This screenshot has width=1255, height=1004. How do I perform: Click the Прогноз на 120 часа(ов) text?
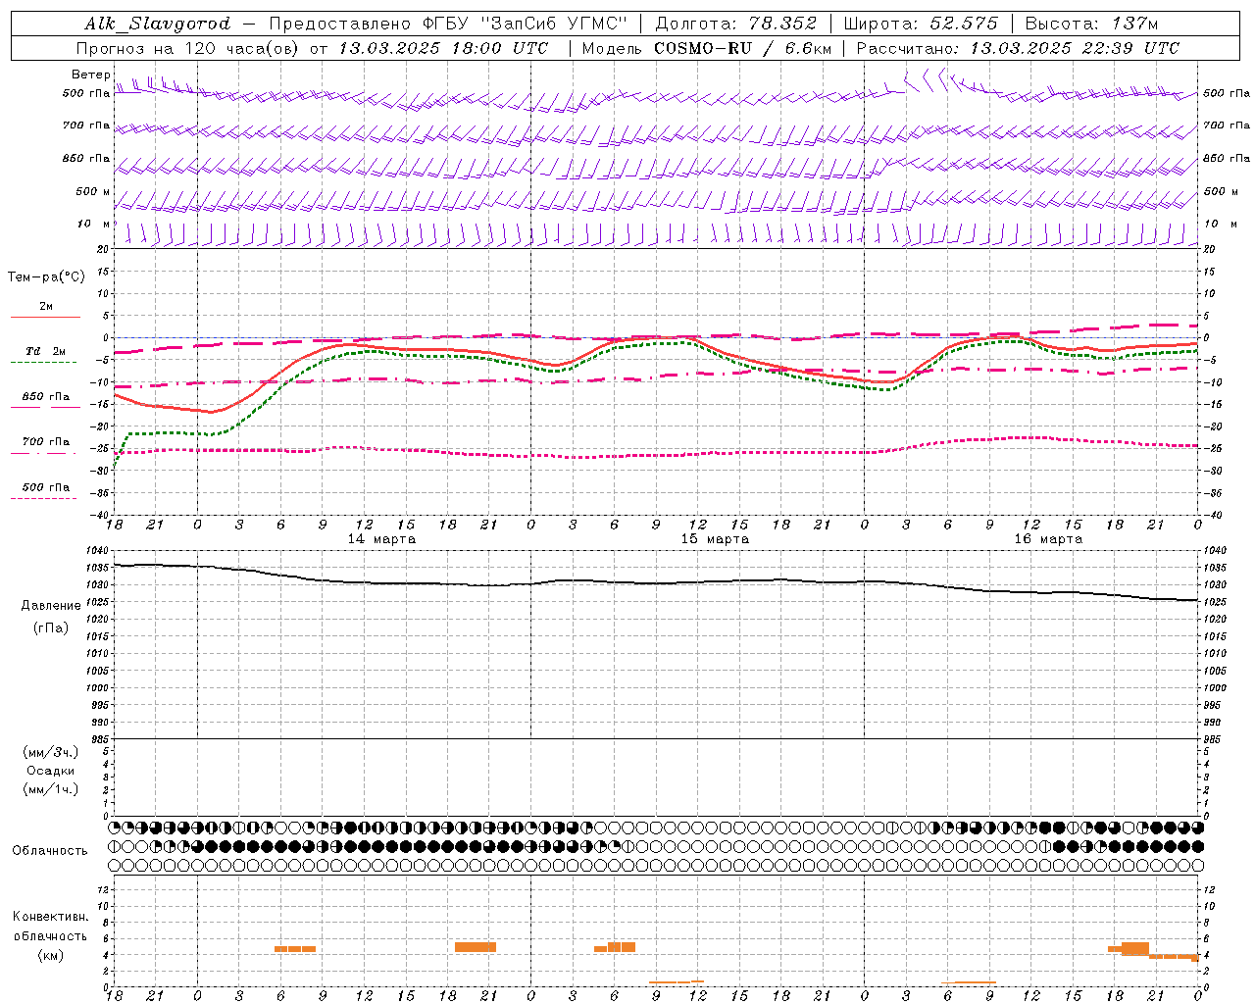click(x=189, y=48)
